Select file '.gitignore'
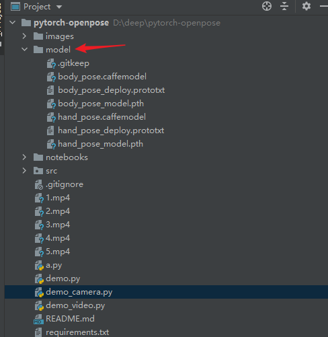 point(65,184)
